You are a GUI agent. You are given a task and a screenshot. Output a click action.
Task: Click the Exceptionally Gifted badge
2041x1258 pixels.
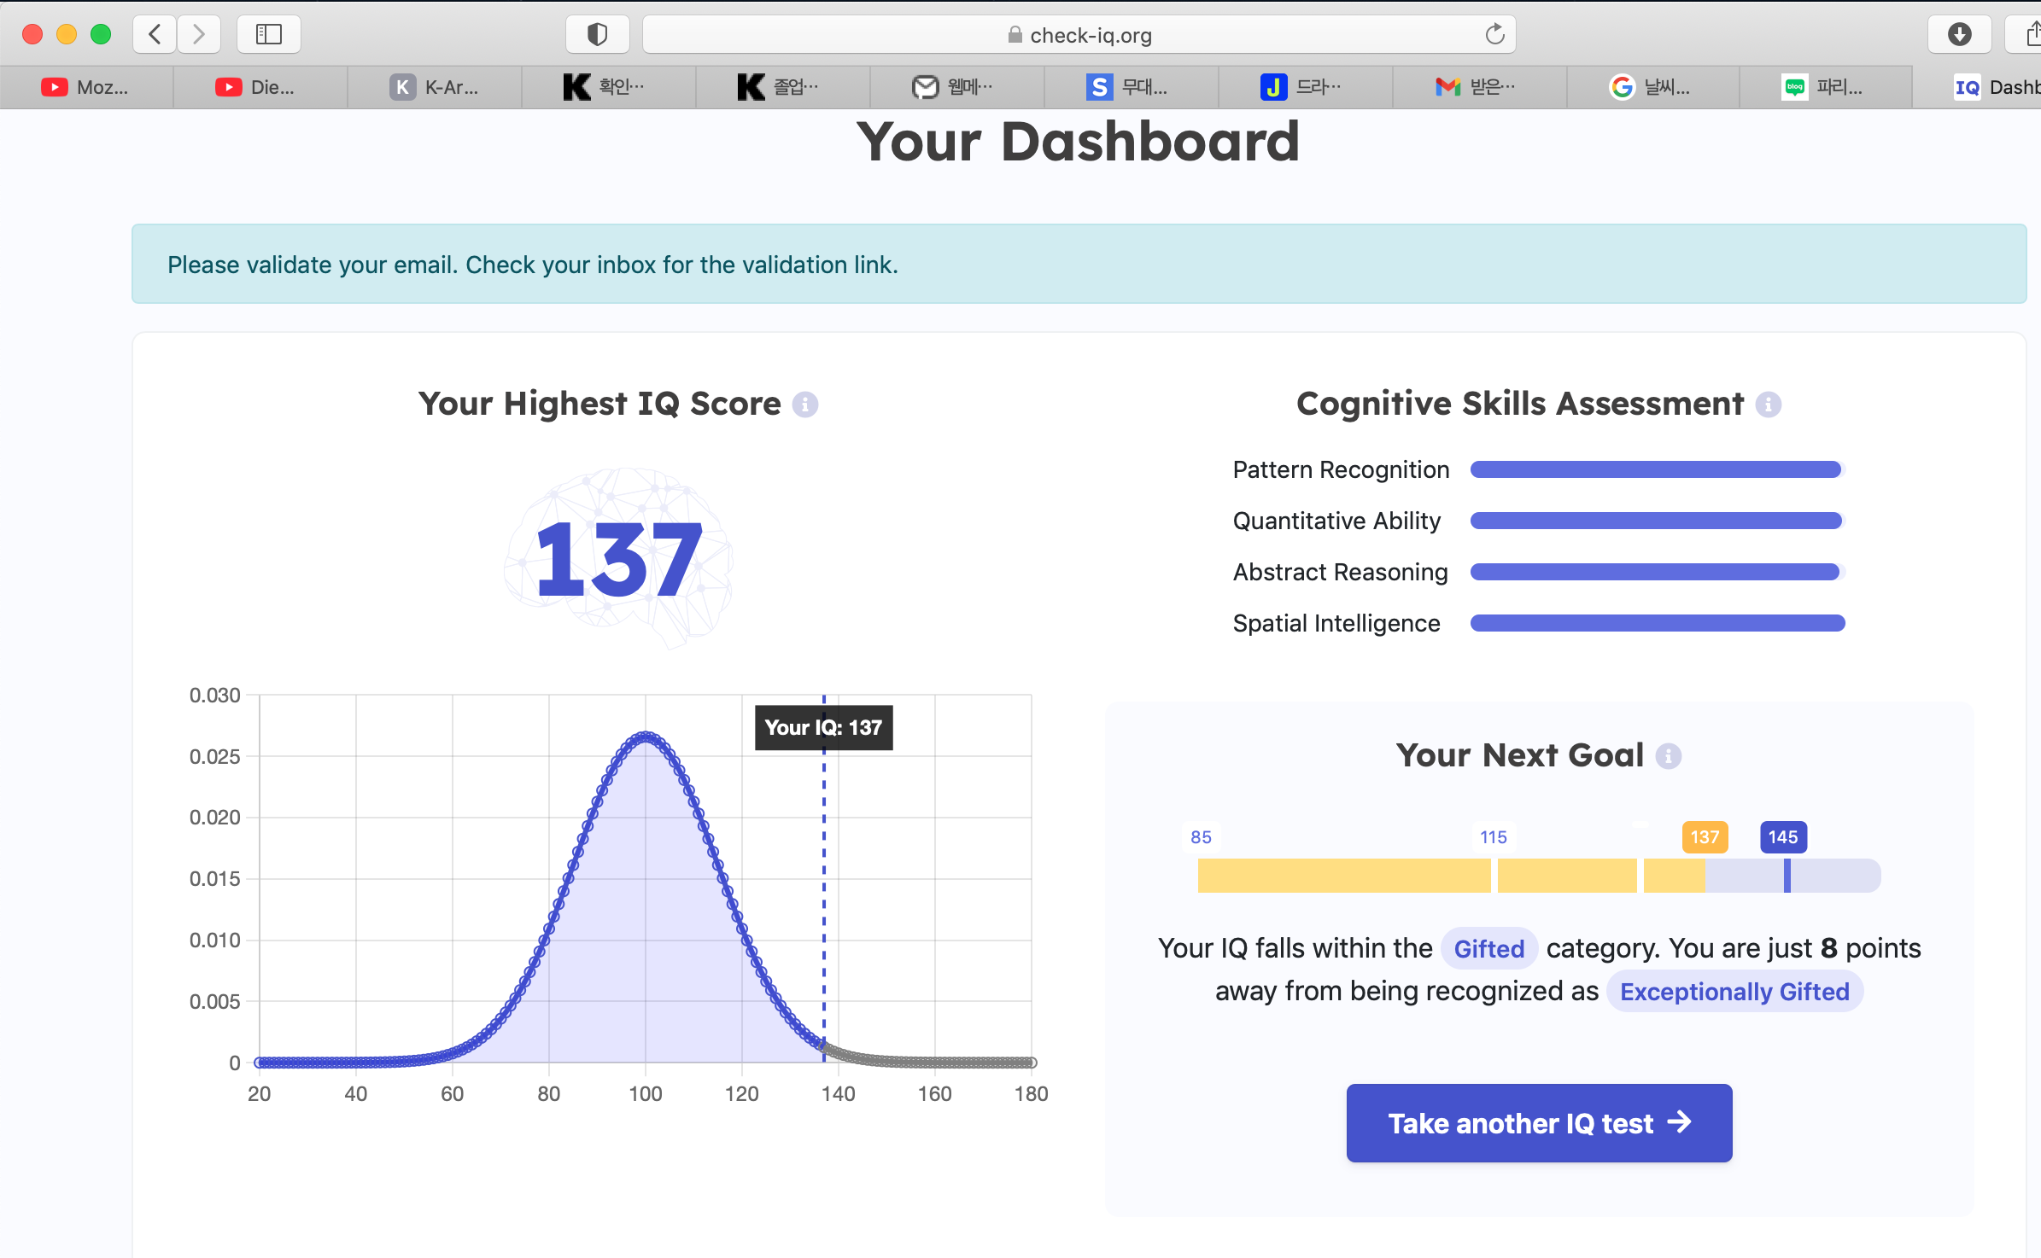[1734, 991]
